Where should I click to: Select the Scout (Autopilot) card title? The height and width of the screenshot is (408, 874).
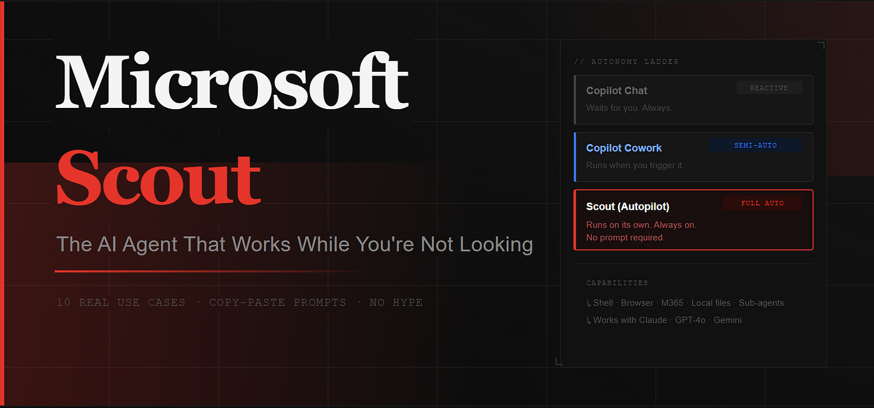coord(627,206)
